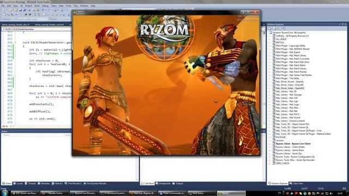The image size is (349, 196).
Task: Select Ryzom, Library - Seven Zip project
Action: pos(288,154)
